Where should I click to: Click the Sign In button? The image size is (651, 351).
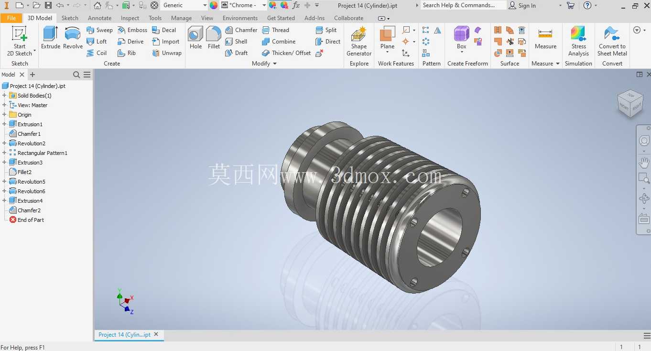click(x=522, y=5)
